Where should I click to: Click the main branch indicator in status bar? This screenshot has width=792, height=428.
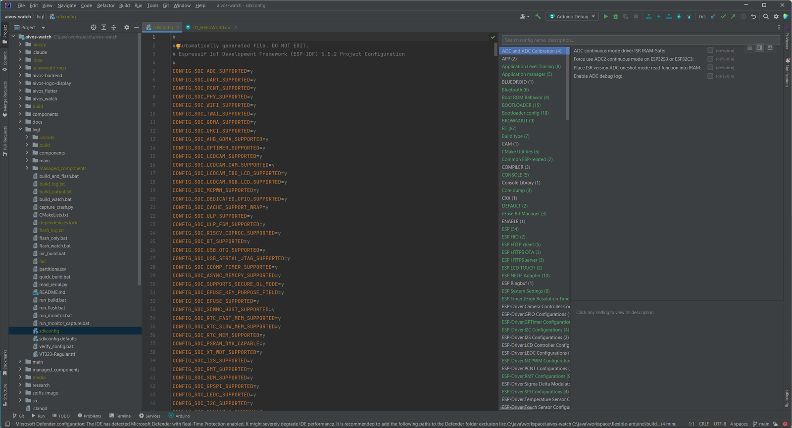pos(761,424)
